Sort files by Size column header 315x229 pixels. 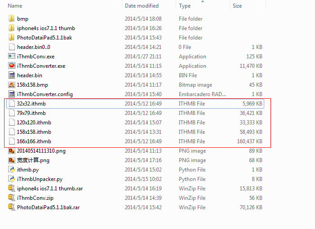coord(237,6)
